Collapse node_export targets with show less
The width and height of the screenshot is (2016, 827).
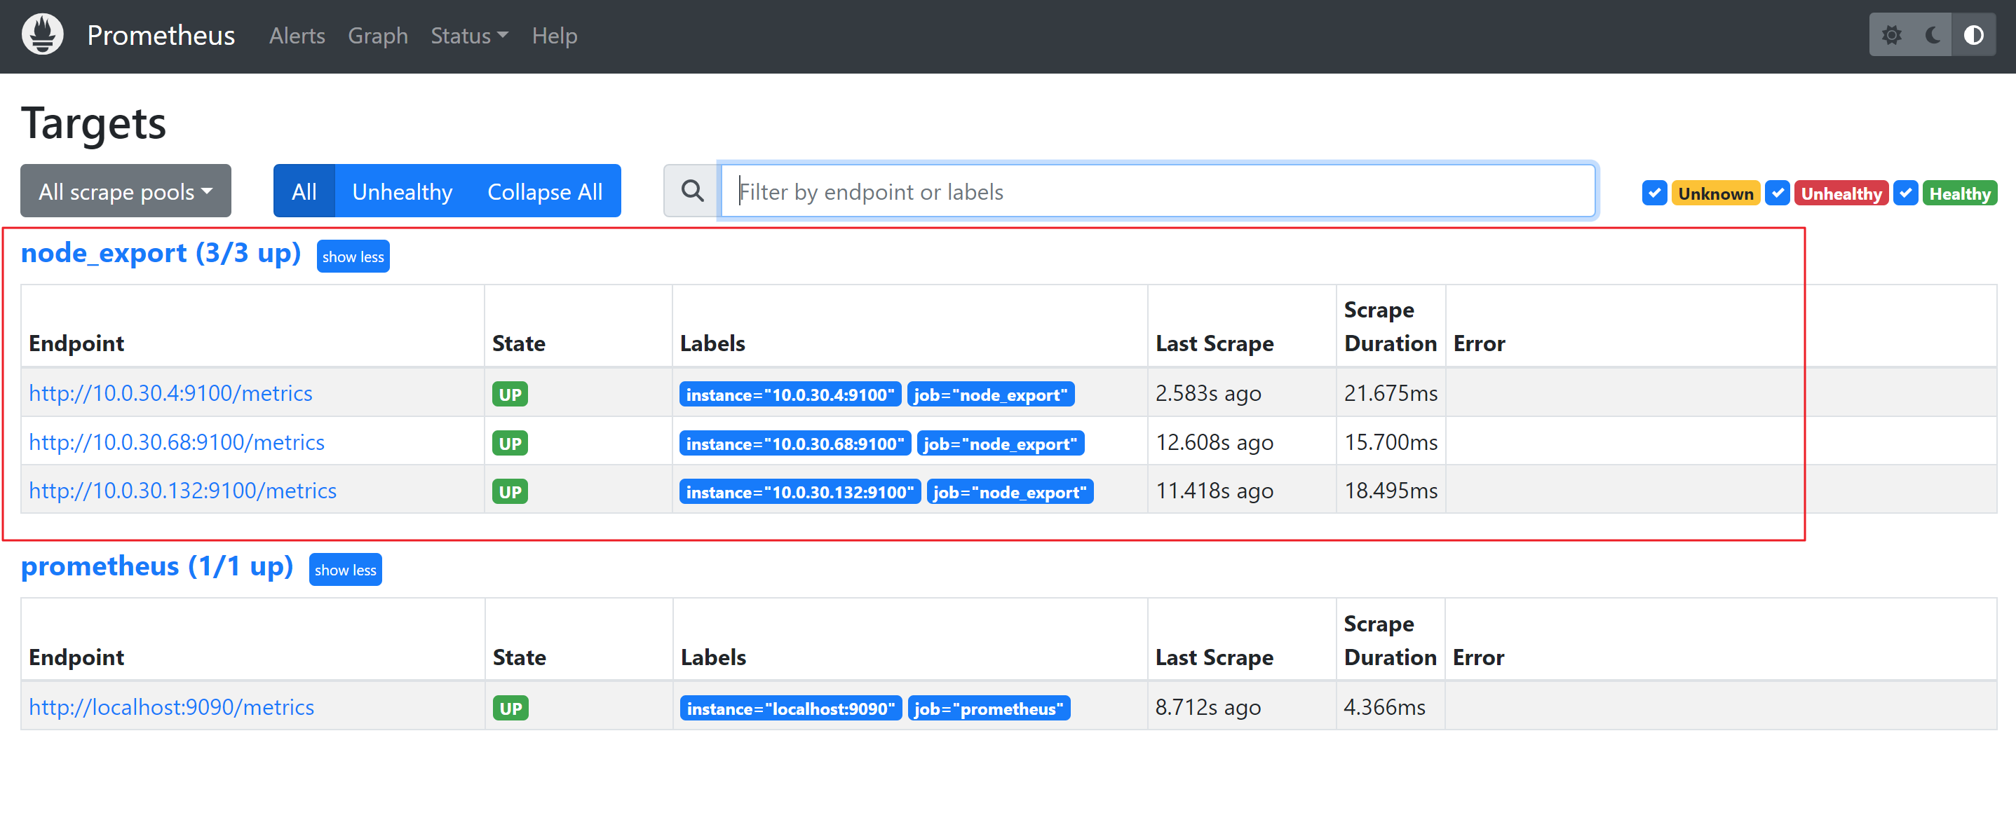(x=353, y=257)
